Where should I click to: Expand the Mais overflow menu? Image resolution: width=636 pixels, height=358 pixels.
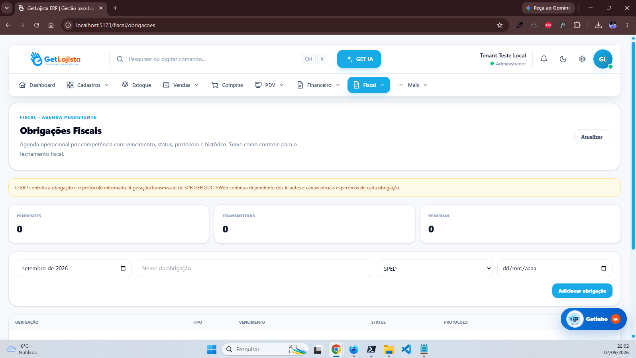pos(412,85)
